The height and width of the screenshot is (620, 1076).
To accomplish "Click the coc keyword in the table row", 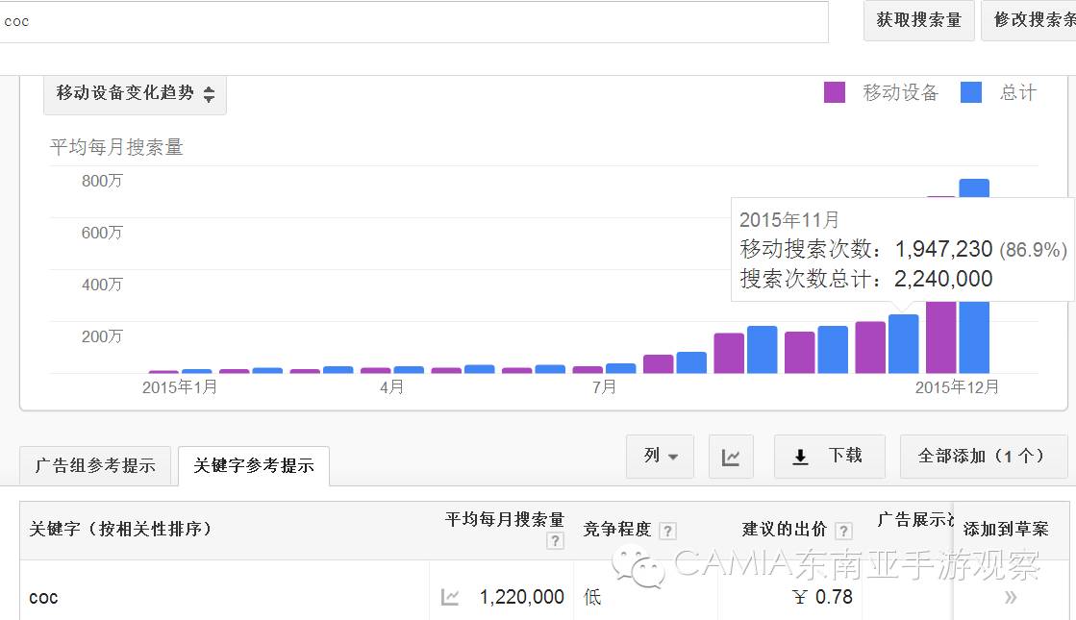I will [43, 597].
